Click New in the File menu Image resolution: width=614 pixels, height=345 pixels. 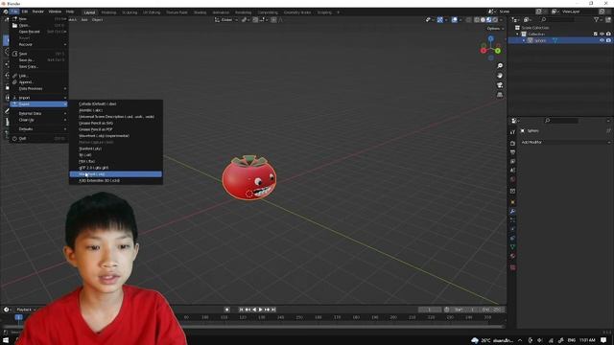point(38,19)
